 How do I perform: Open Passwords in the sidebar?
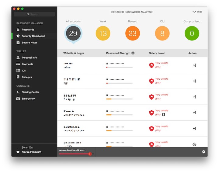28,29
